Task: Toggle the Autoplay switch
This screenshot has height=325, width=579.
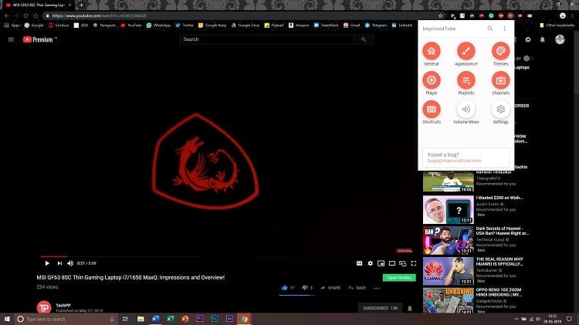Action: pyautogui.click(x=529, y=59)
